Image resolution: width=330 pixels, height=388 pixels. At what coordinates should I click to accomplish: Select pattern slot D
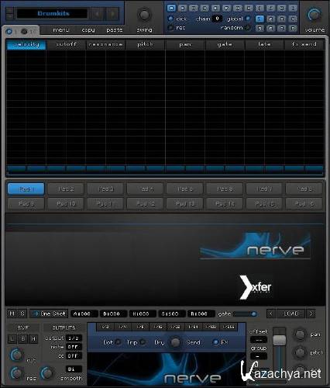205,8
